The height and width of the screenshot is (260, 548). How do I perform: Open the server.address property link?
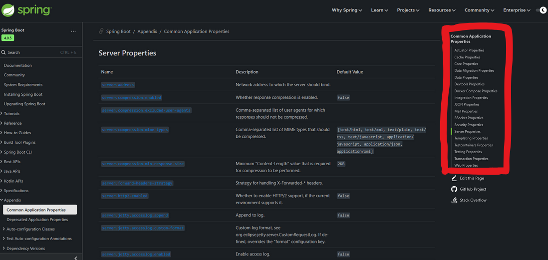click(x=118, y=85)
